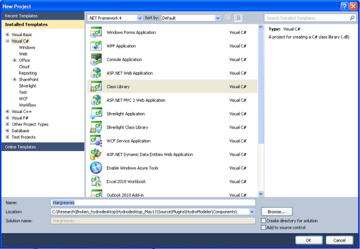Enable Create directory for solution
Image resolution: width=360 pixels, height=249 pixels.
click(263, 220)
